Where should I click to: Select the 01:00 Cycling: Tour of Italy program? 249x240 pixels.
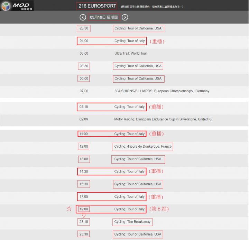(112, 41)
